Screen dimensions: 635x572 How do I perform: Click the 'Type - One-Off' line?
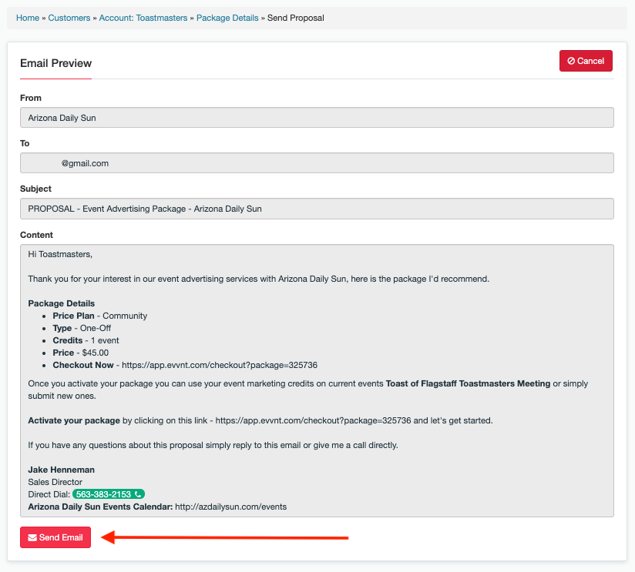[x=82, y=328]
